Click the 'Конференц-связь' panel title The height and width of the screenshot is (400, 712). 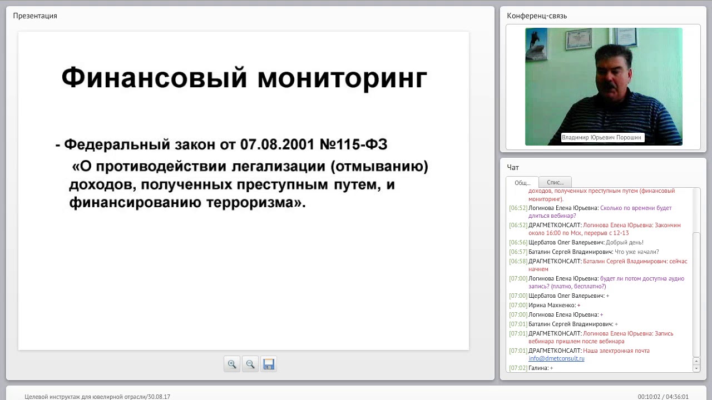click(537, 16)
